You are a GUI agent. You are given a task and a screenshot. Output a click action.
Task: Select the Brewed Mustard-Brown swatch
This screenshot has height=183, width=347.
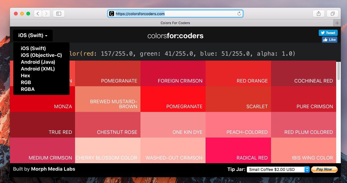pyautogui.click(x=108, y=99)
